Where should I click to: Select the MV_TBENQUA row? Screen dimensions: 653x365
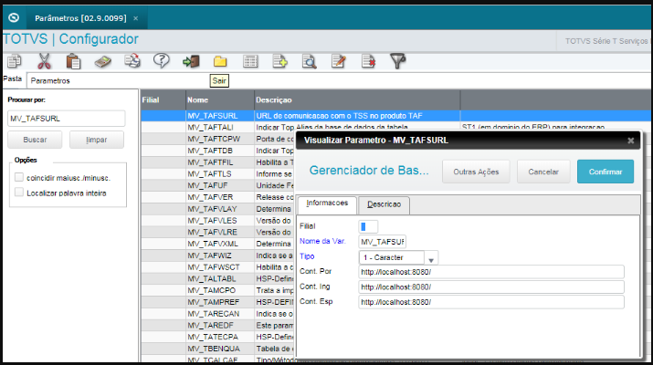coord(217,349)
